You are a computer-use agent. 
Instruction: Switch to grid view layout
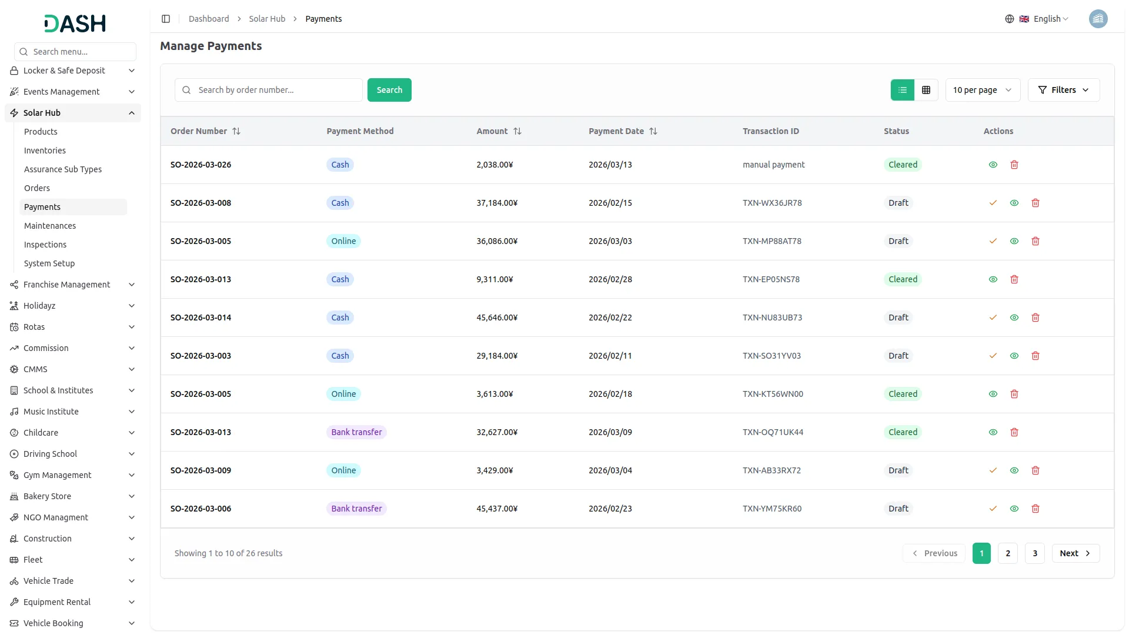926,90
